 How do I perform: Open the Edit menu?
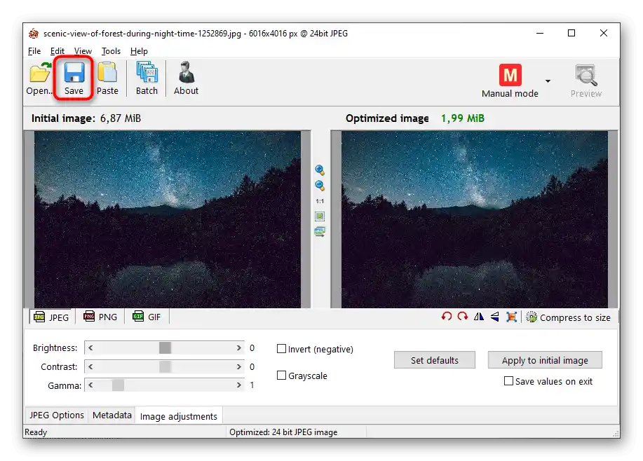coord(57,51)
